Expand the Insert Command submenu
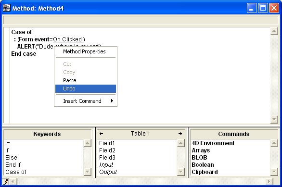Screen dimensions: 282x187 click(86, 101)
